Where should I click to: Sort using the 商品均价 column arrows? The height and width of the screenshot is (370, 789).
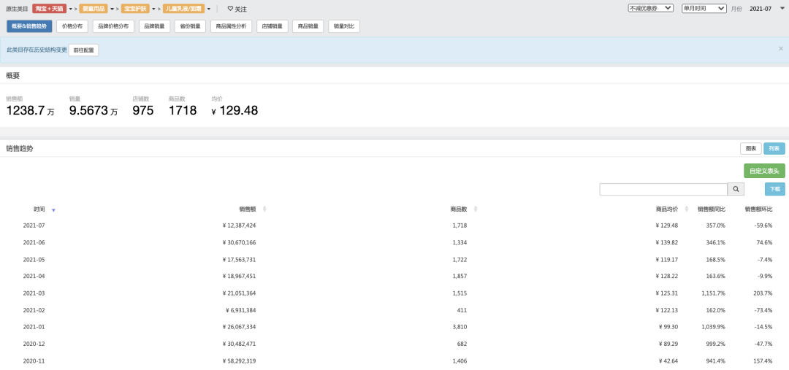[x=686, y=209]
